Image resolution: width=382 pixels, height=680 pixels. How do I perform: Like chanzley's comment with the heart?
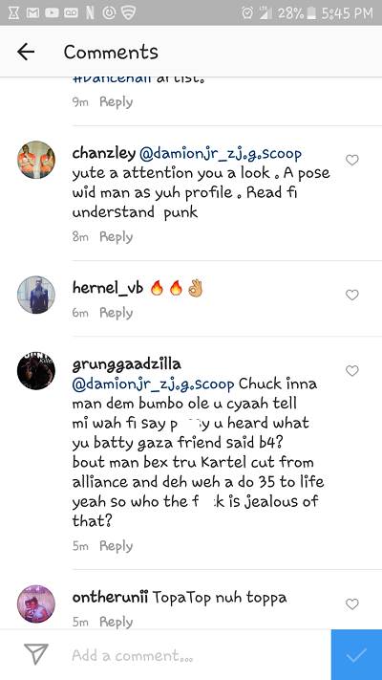(352, 160)
